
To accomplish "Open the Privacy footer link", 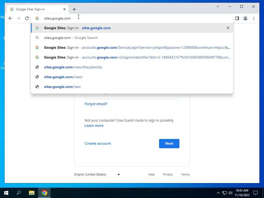I will pyautogui.click(x=168, y=175).
